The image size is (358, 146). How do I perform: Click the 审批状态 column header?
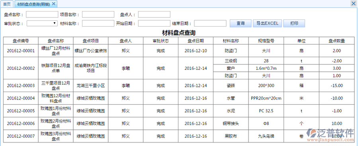161,41
